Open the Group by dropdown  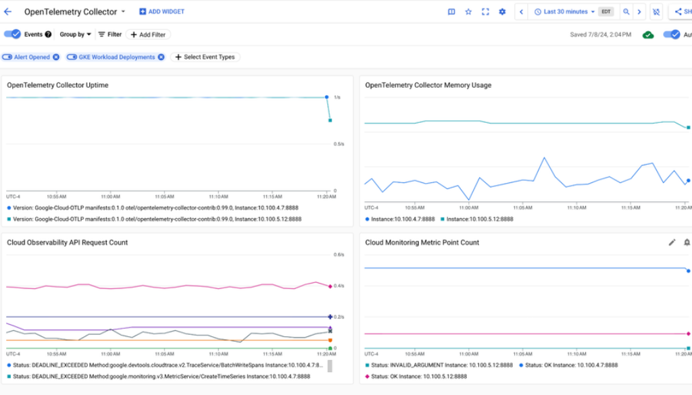click(x=75, y=34)
